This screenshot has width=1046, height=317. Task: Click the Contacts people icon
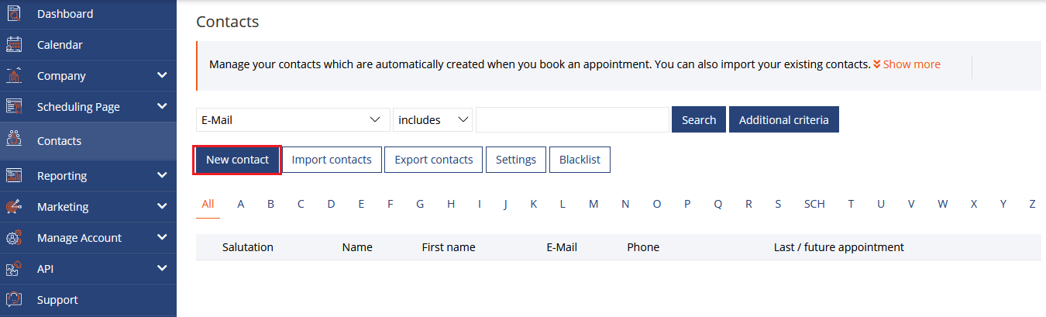13,139
